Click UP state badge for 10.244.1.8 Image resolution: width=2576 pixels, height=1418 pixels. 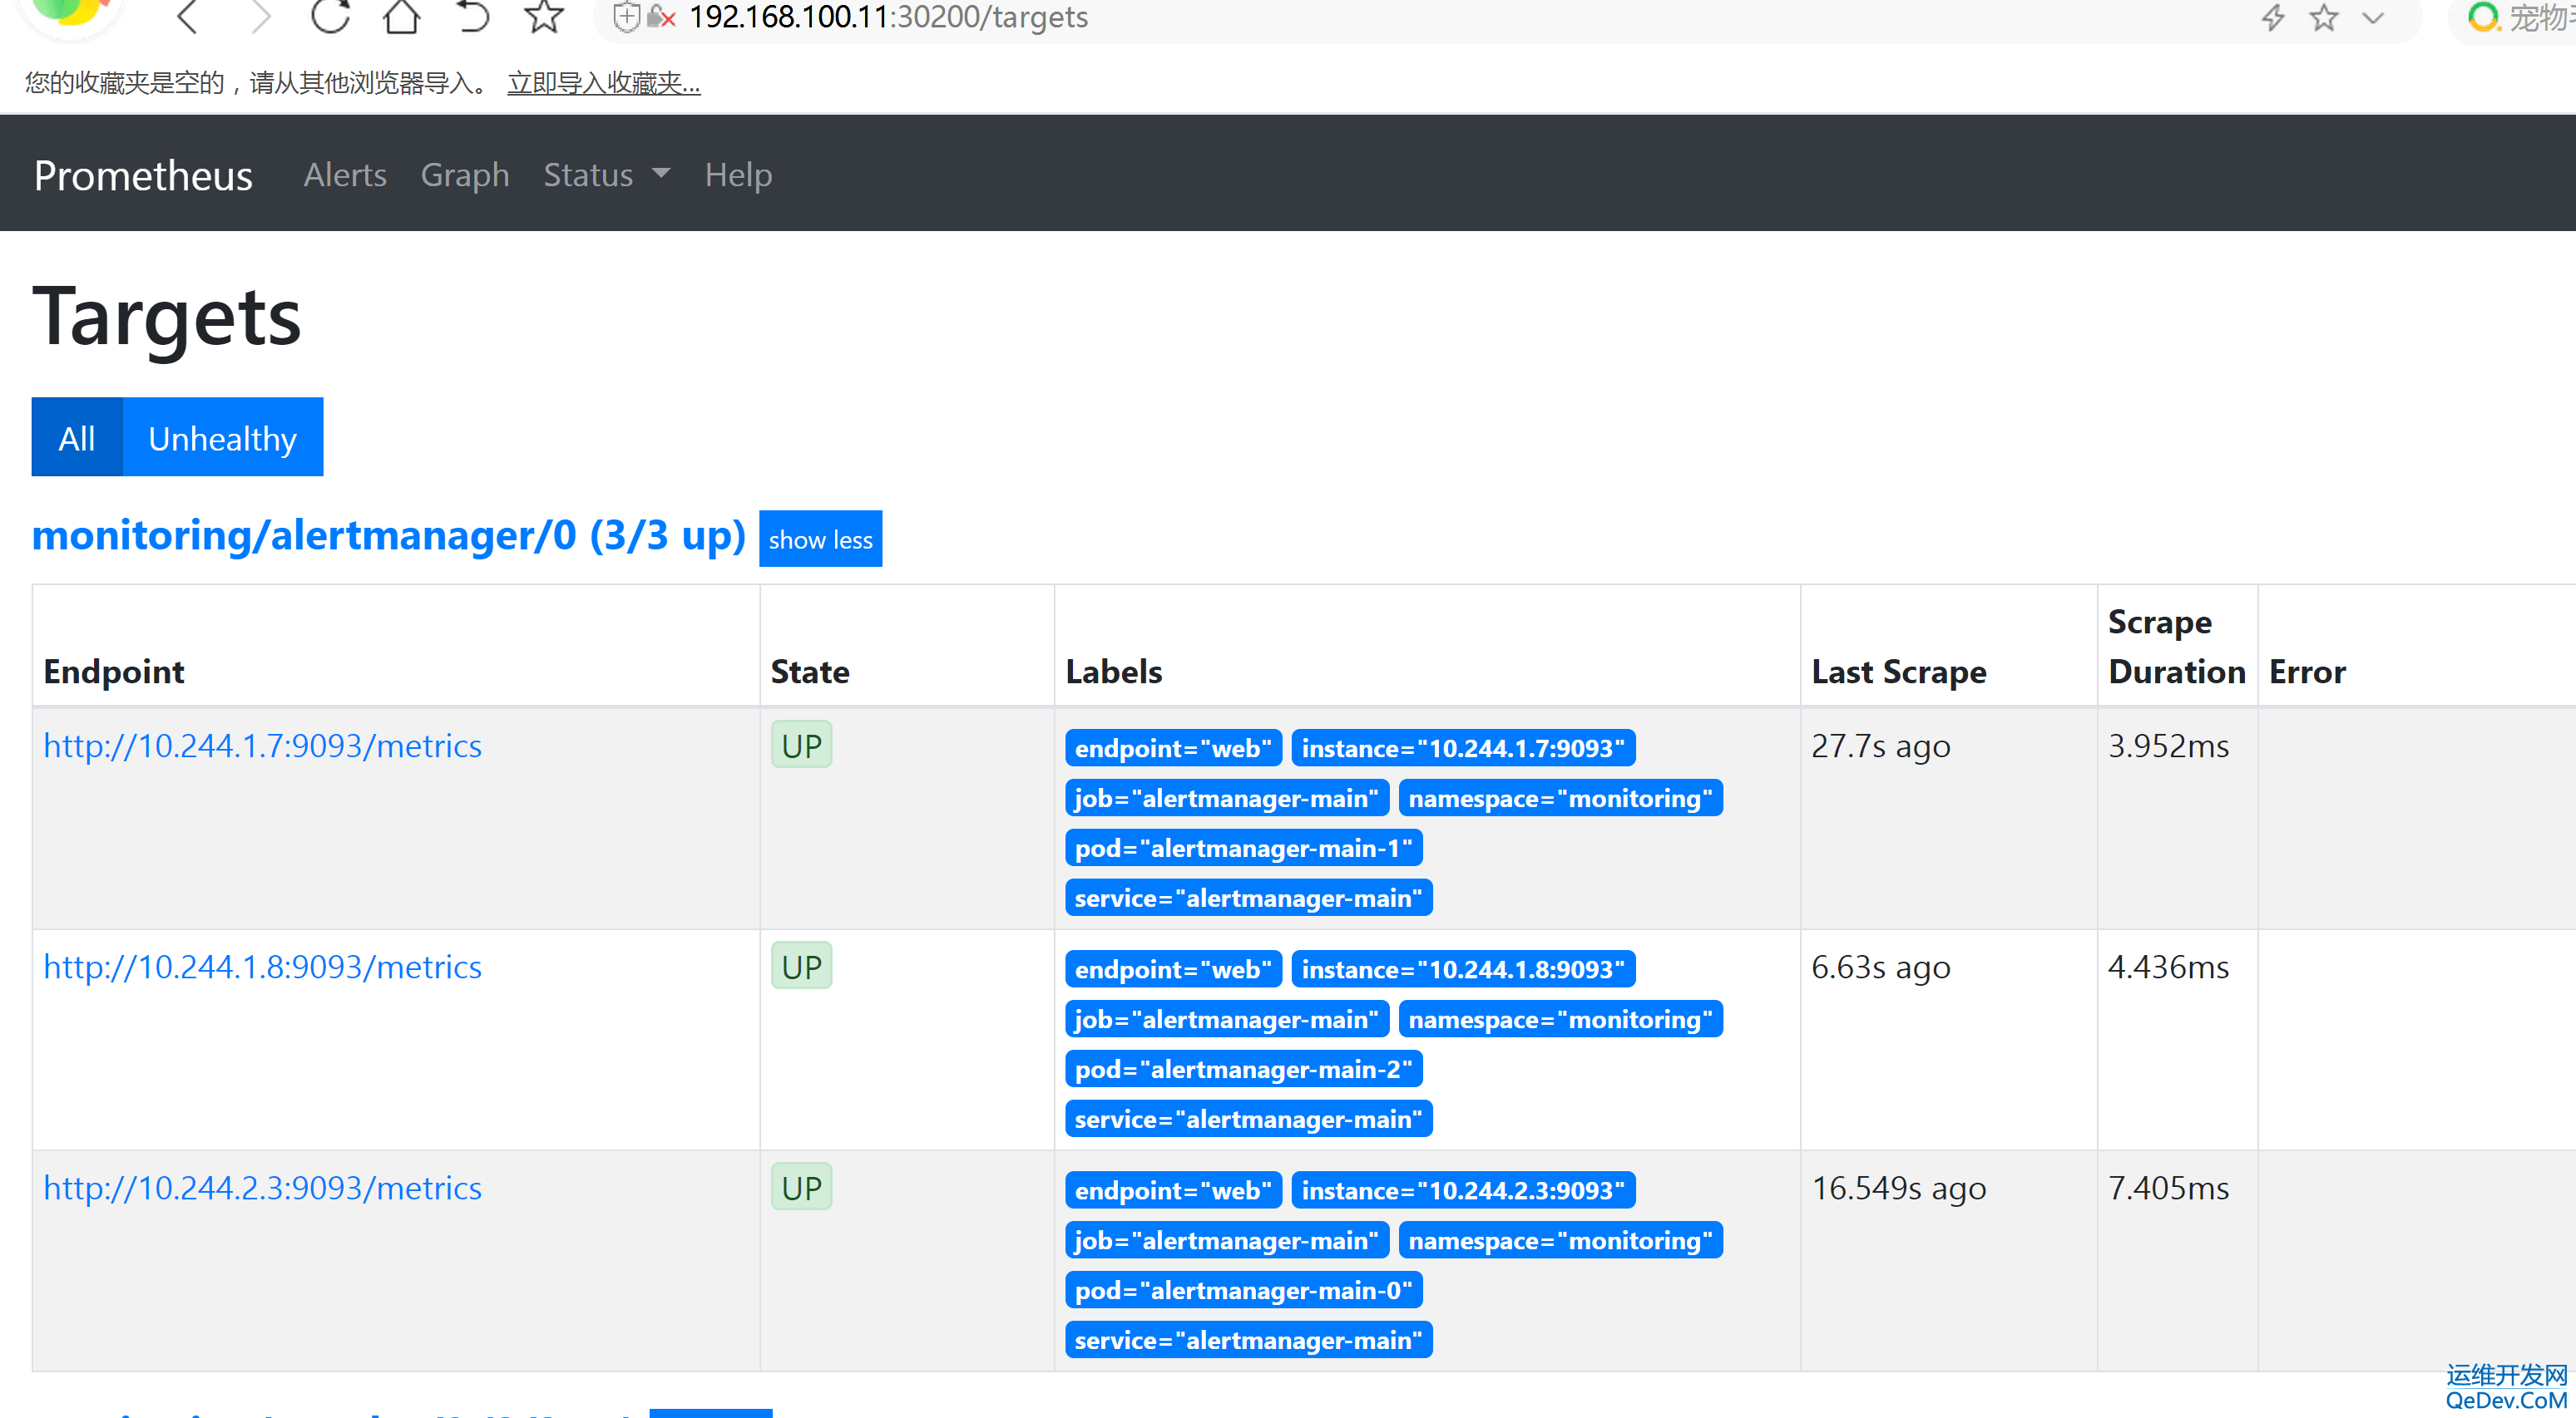click(802, 967)
